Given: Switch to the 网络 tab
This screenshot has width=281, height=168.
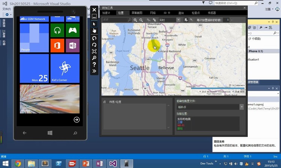Looking at the screenshot, I should tap(153, 13).
